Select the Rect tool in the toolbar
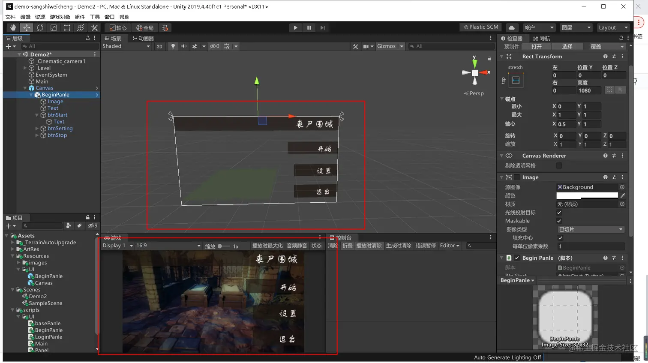The width and height of the screenshot is (648, 363). pyautogui.click(x=67, y=28)
